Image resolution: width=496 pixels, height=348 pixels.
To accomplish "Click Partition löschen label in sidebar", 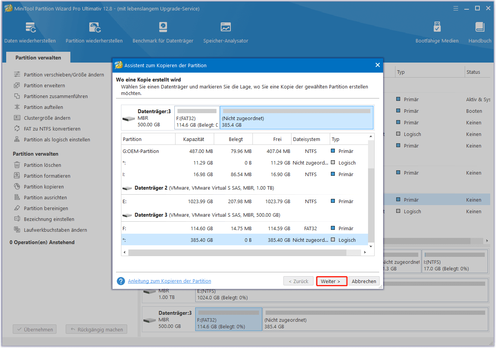I will 43,165.
